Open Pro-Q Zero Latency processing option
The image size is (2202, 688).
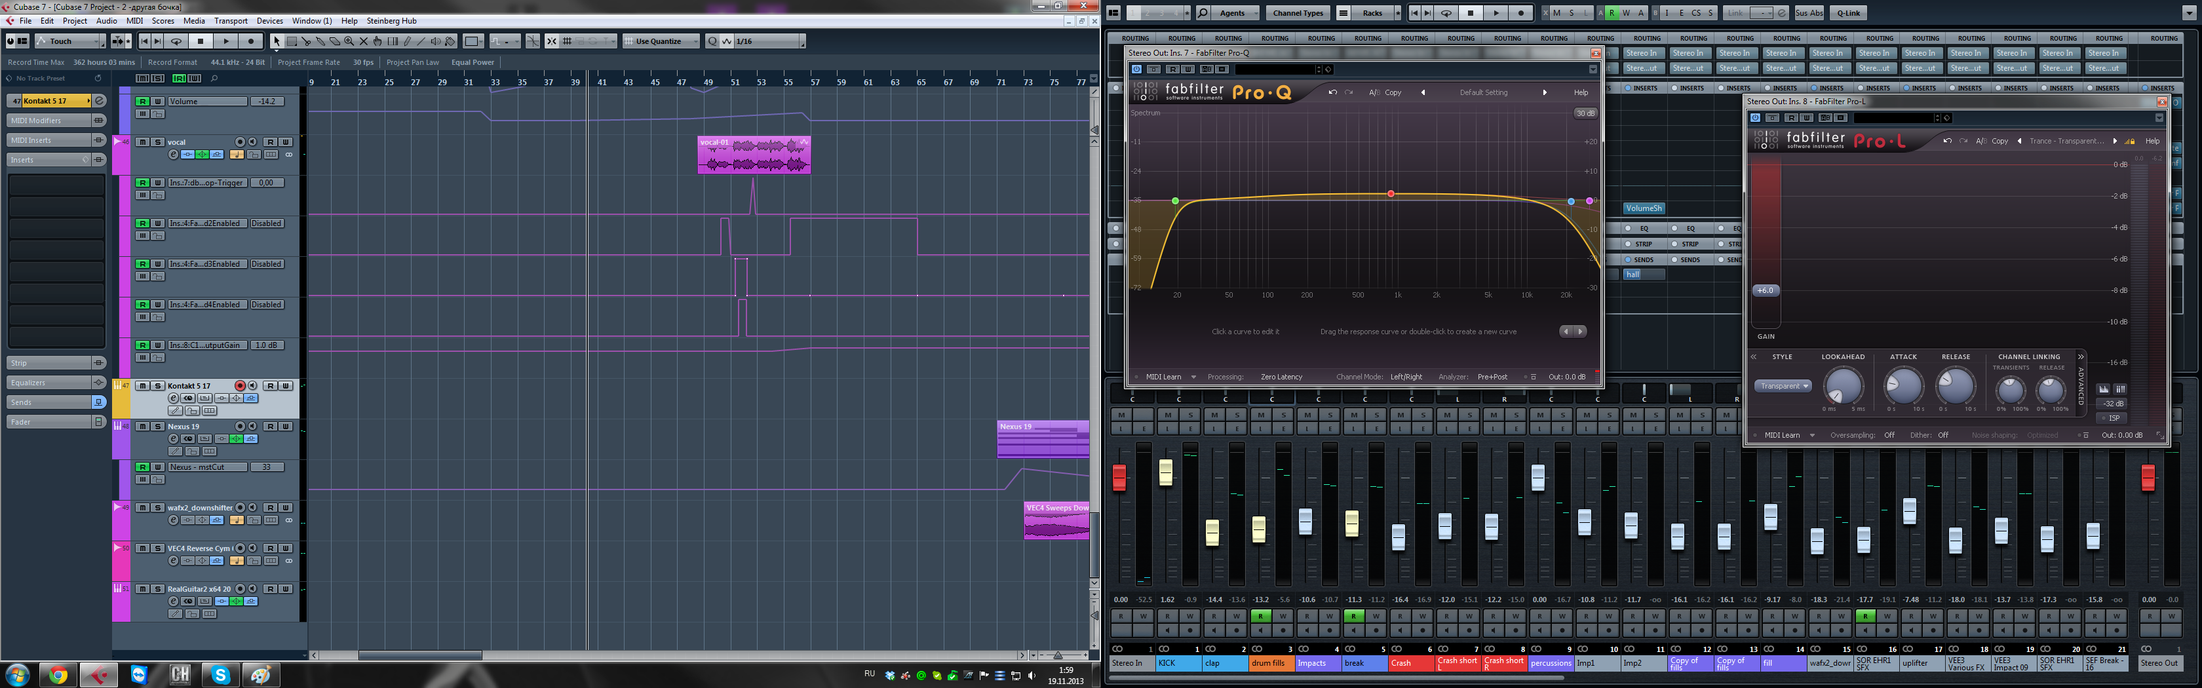1281,377
